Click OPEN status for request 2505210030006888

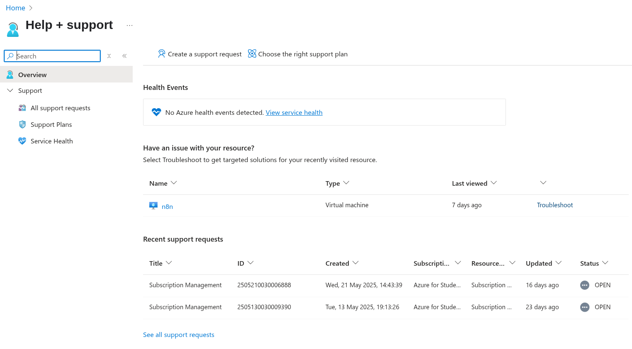pos(603,285)
